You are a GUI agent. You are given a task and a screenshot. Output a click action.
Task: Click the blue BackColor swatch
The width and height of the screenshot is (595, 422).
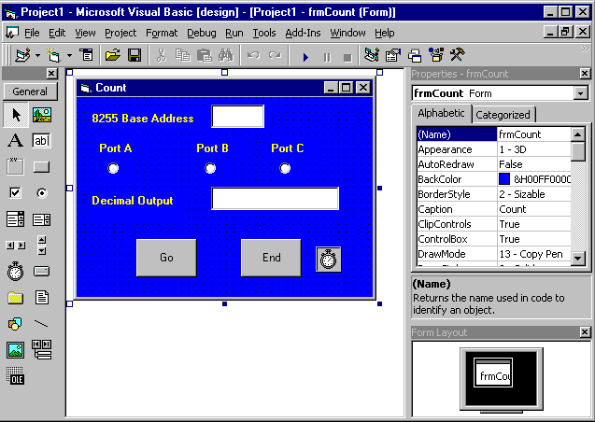tap(504, 179)
